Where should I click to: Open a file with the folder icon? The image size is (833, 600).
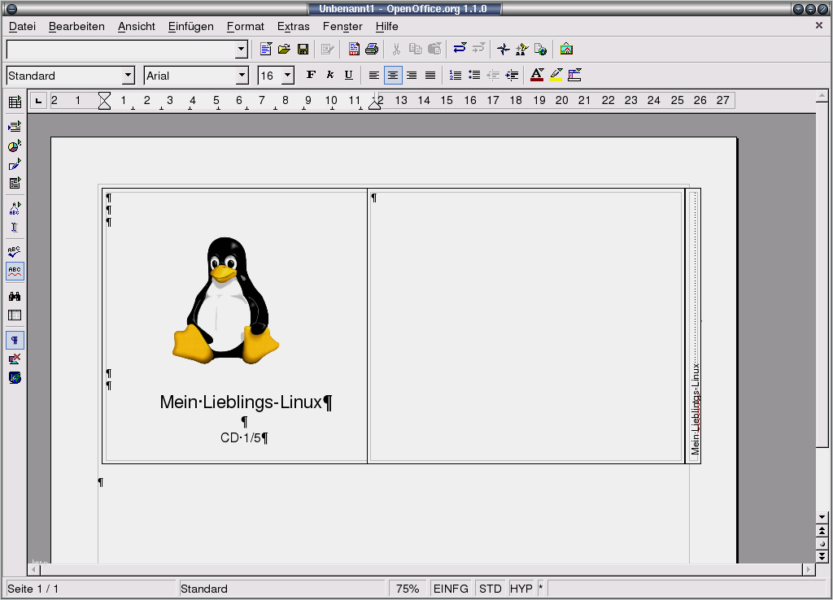(284, 50)
